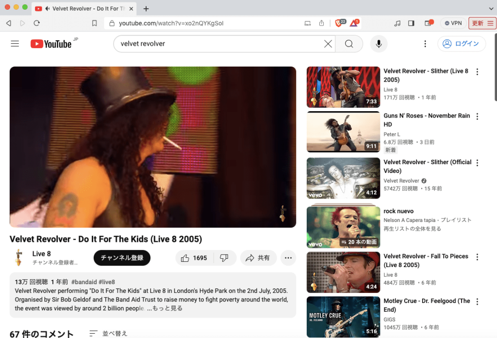This screenshot has width=497, height=338.
Task: Click #live8 hashtag link
Action: click(x=107, y=282)
